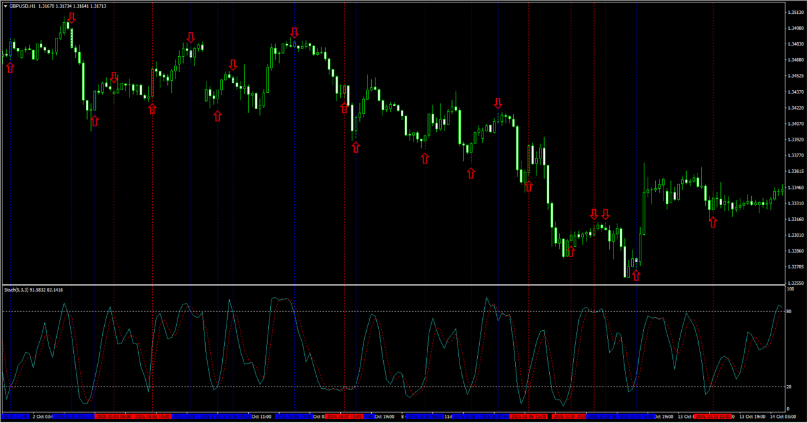808x423 pixels.
Task: Click the 1.35130 price on the scale
Action: (795, 13)
